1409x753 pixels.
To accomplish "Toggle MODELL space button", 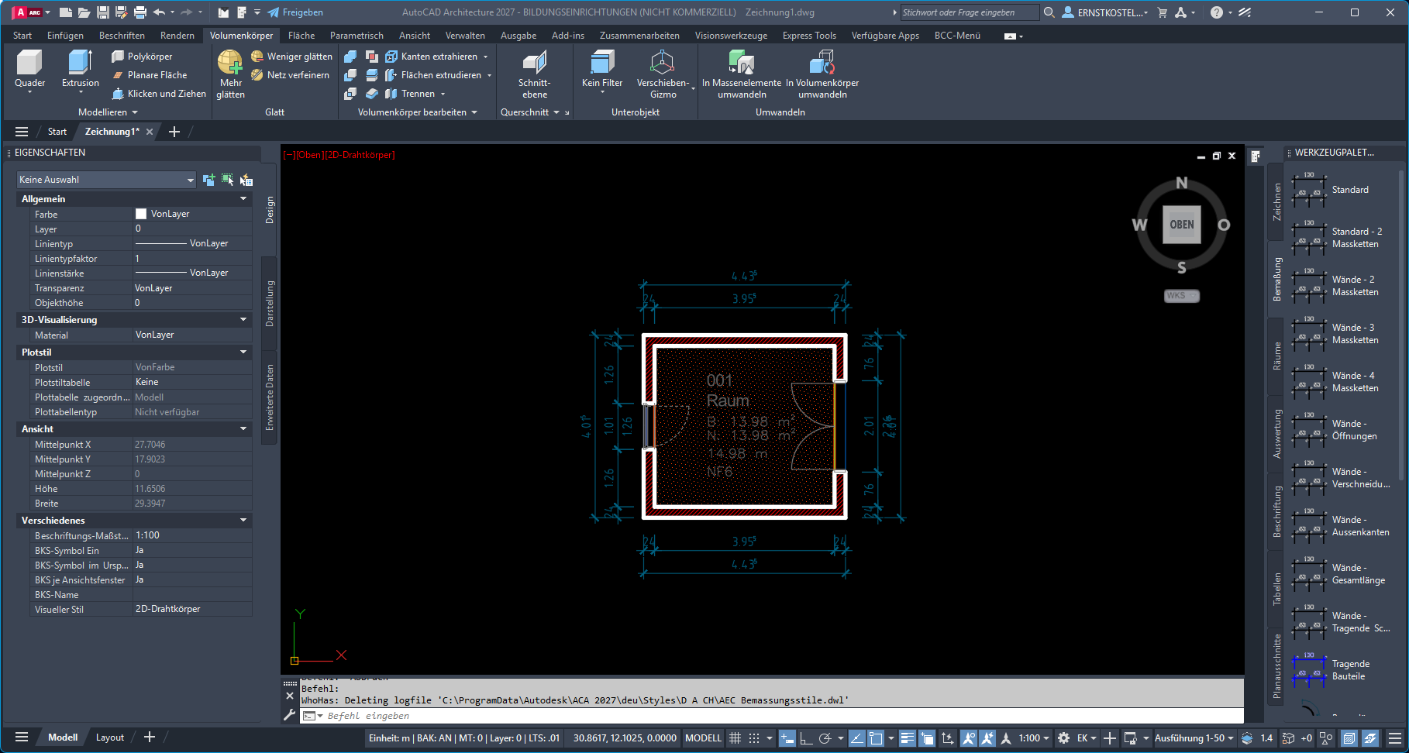I will click(x=703, y=738).
